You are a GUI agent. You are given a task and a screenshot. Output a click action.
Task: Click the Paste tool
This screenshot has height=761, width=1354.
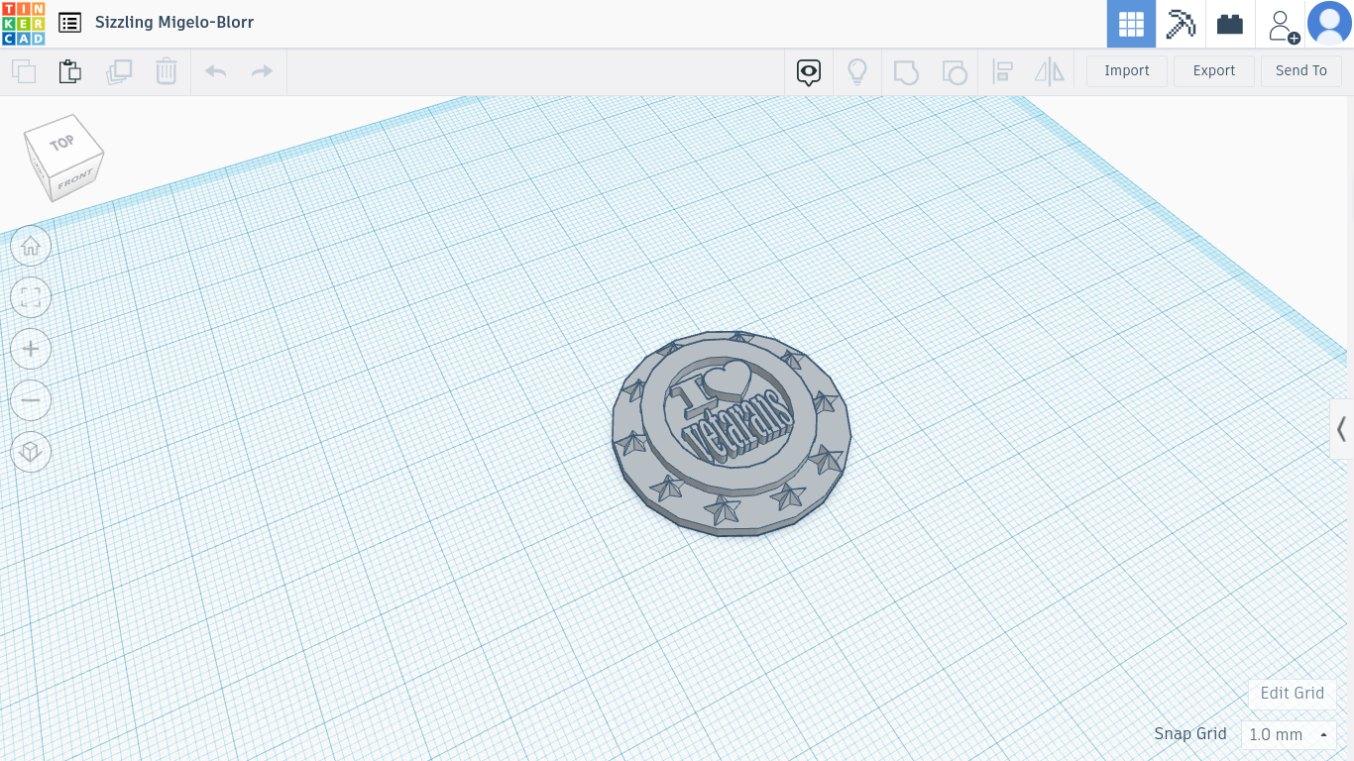(x=69, y=71)
